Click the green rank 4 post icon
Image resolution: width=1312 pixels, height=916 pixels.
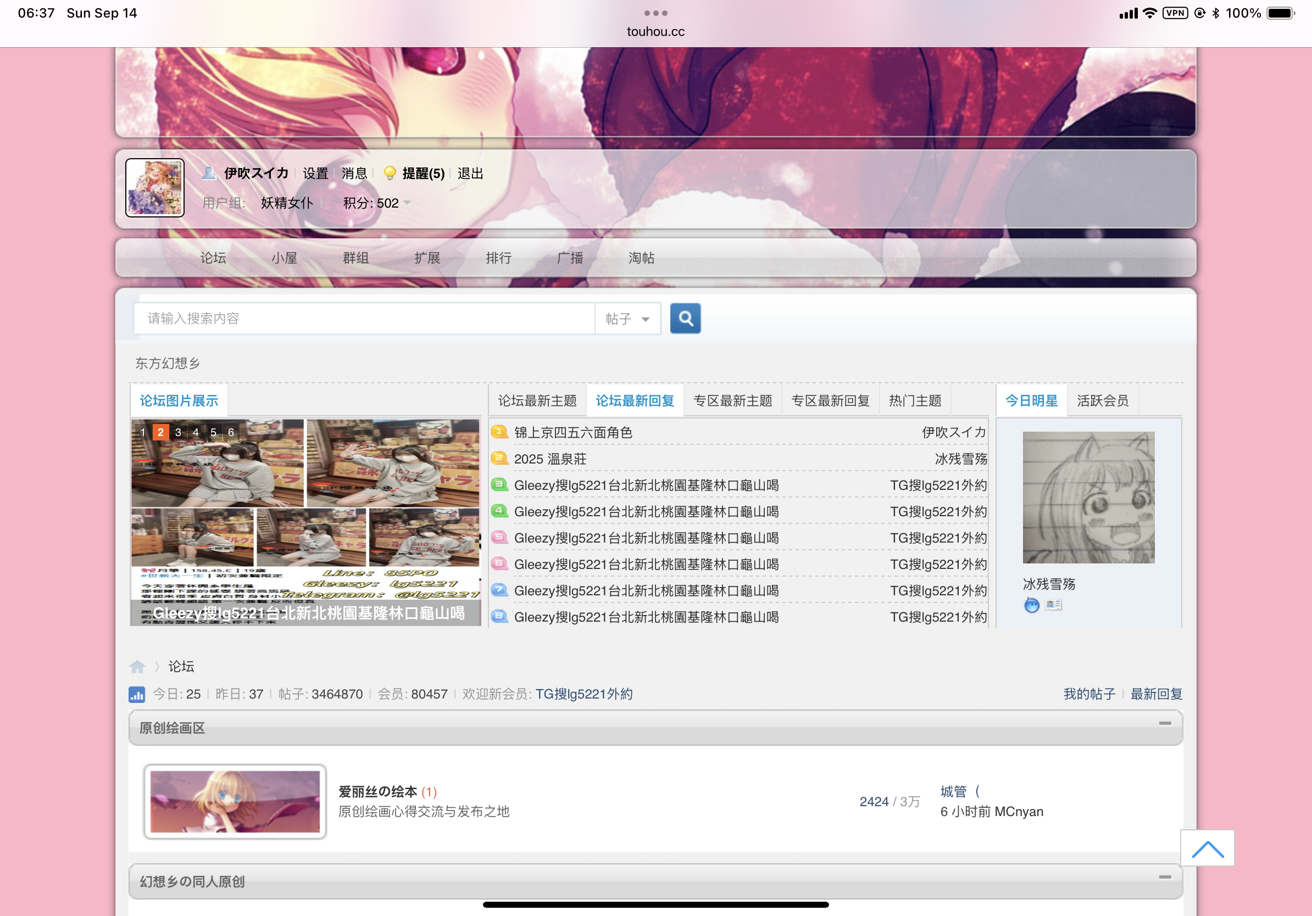pos(499,511)
